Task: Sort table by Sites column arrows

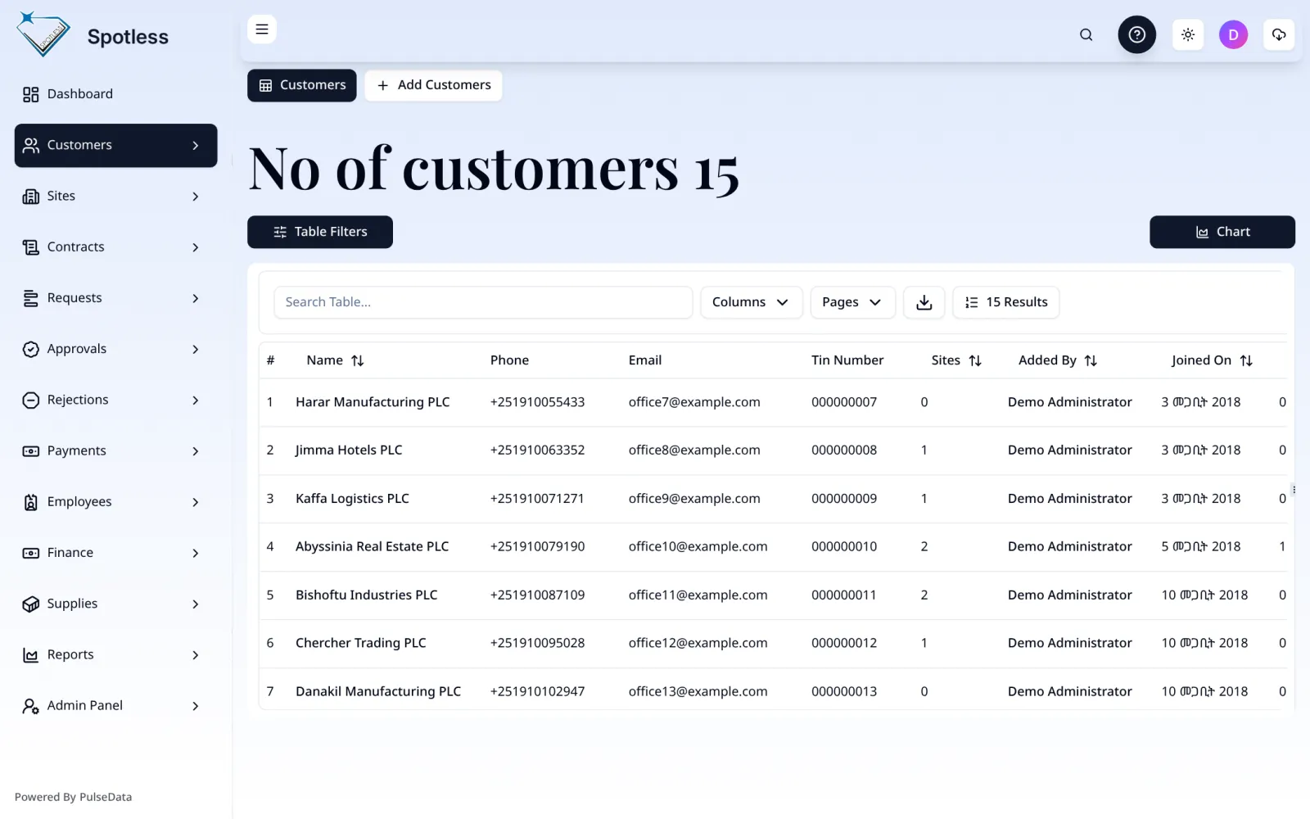Action: (975, 361)
